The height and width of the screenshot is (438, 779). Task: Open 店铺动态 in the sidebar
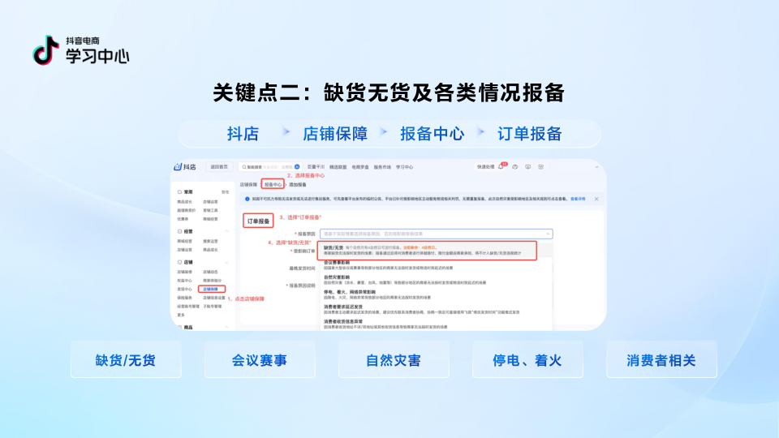click(210, 273)
